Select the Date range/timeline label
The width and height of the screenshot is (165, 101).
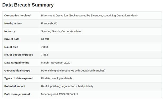(17, 63)
